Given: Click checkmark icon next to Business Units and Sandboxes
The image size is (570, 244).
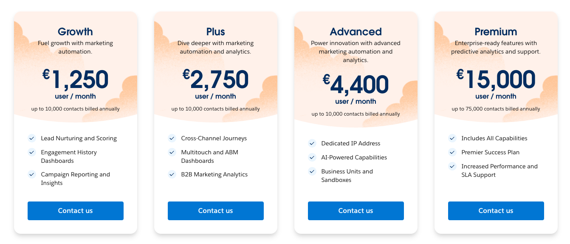Looking at the screenshot, I should click(312, 171).
